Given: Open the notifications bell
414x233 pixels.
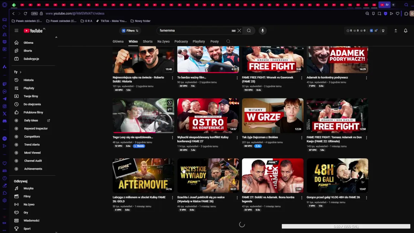Looking at the screenshot, I should click(x=406, y=30).
